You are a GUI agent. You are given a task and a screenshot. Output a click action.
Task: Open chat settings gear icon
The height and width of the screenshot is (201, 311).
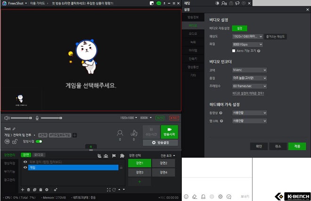pos(220,196)
